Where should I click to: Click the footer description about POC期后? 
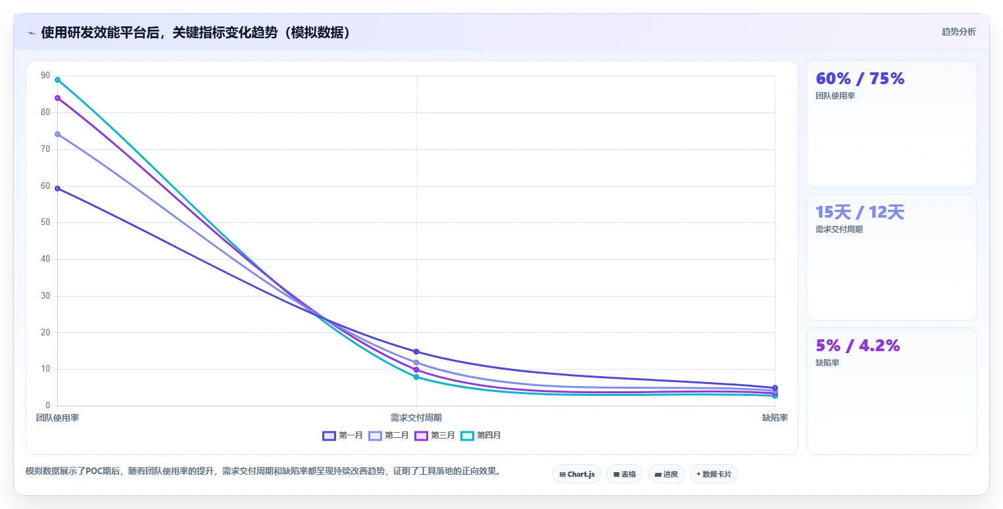click(x=263, y=472)
